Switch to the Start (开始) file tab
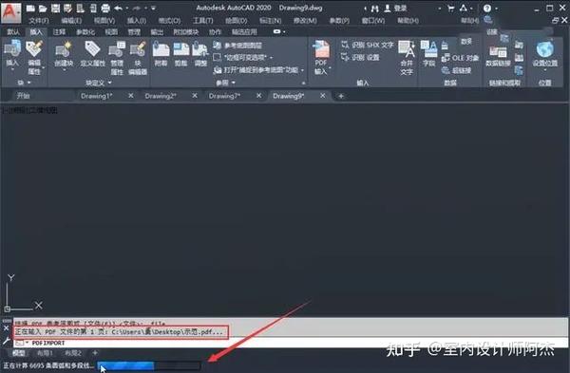Viewport: 570px width, 373px height. click(23, 96)
